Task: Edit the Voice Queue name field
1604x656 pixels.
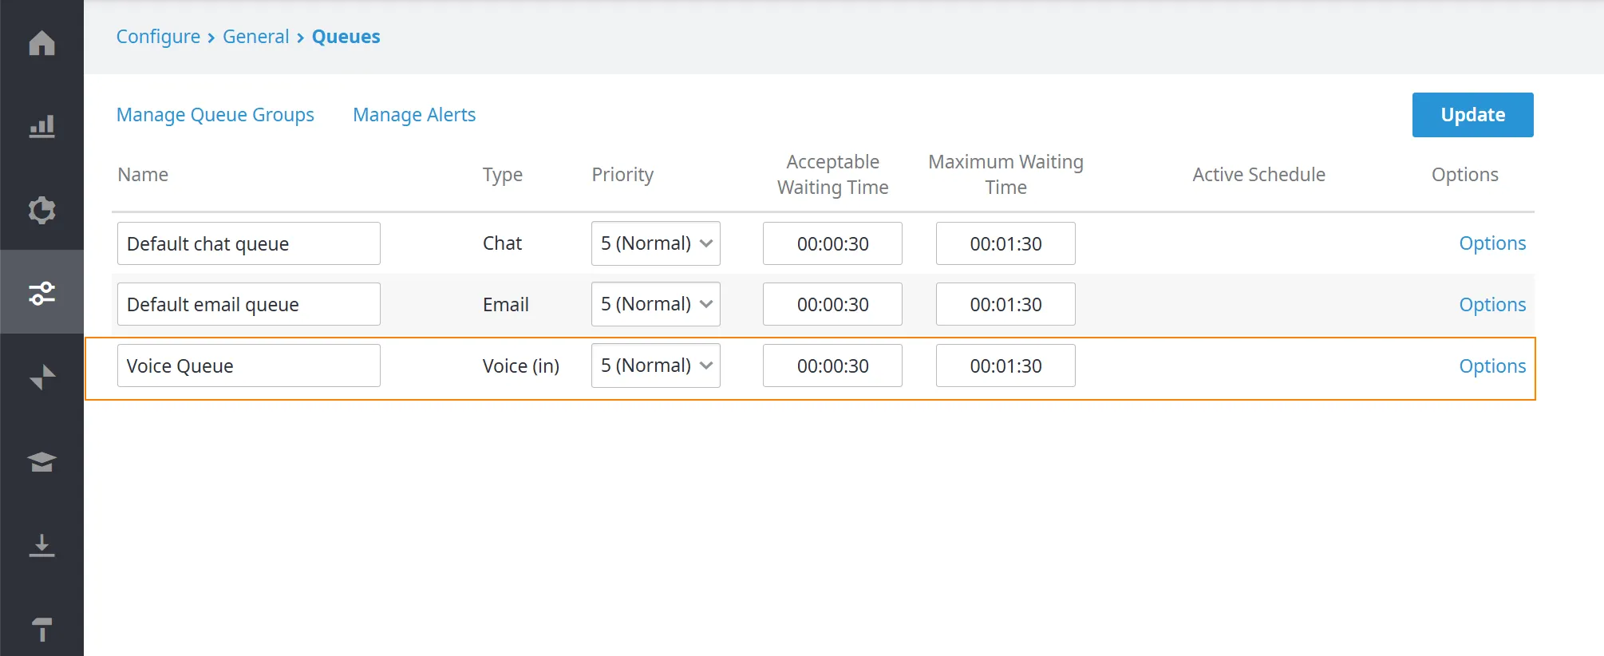Action: click(x=249, y=366)
